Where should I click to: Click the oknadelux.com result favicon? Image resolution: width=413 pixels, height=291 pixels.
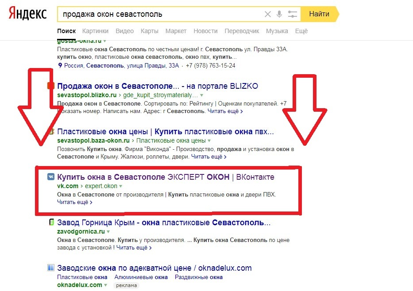click(51, 268)
